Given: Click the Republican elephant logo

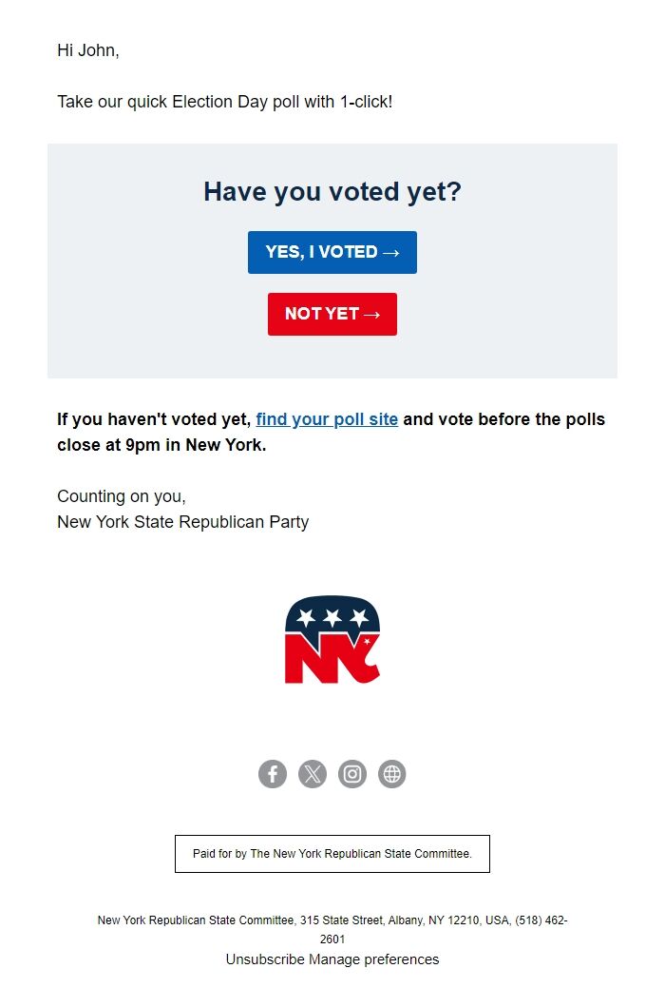Looking at the screenshot, I should tap(332, 637).
